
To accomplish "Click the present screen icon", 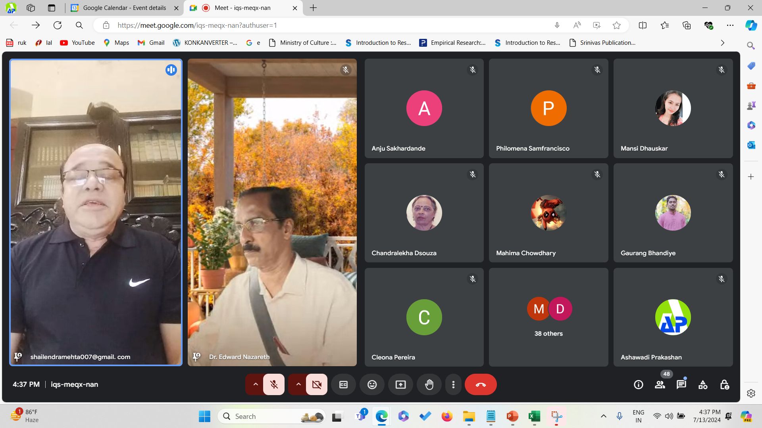I will pos(400,384).
